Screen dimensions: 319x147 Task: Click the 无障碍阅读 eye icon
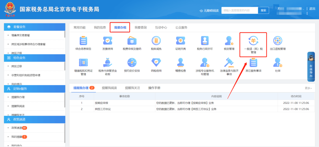point(201,11)
